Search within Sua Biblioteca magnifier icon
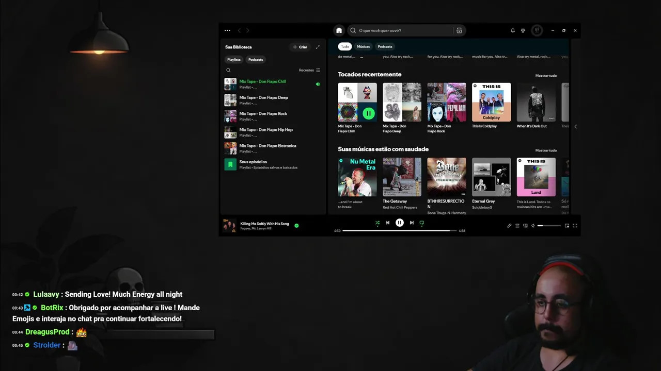The width and height of the screenshot is (661, 371). (228, 70)
